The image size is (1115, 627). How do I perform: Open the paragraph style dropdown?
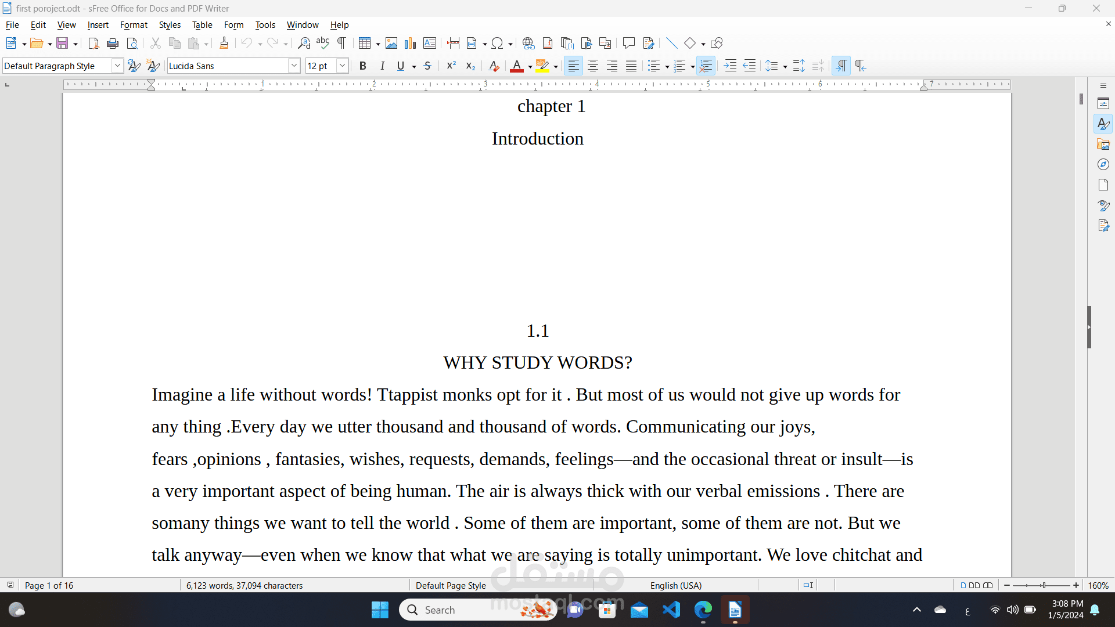(x=117, y=66)
